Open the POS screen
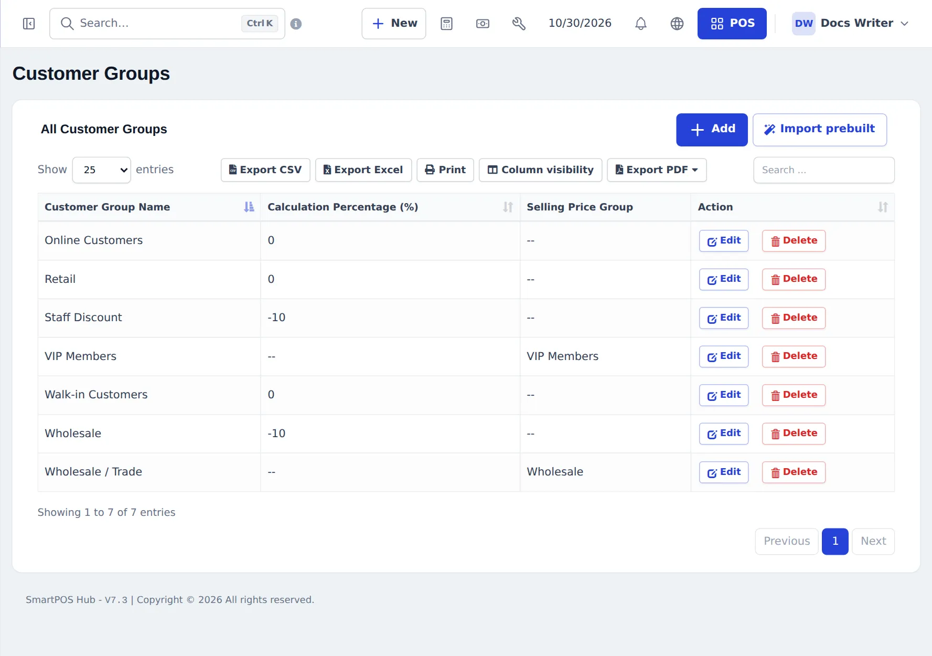 (732, 24)
